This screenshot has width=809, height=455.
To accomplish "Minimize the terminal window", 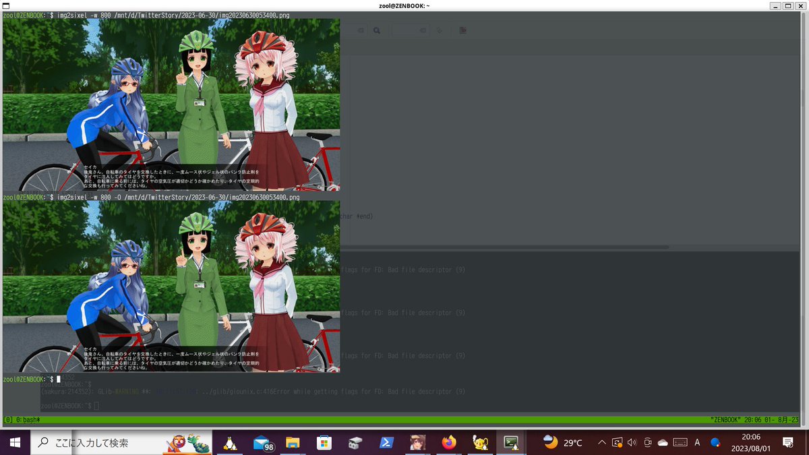I will tap(775, 5).
